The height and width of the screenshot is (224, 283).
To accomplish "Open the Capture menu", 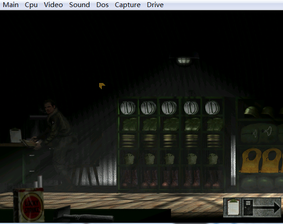I will tap(128, 5).
